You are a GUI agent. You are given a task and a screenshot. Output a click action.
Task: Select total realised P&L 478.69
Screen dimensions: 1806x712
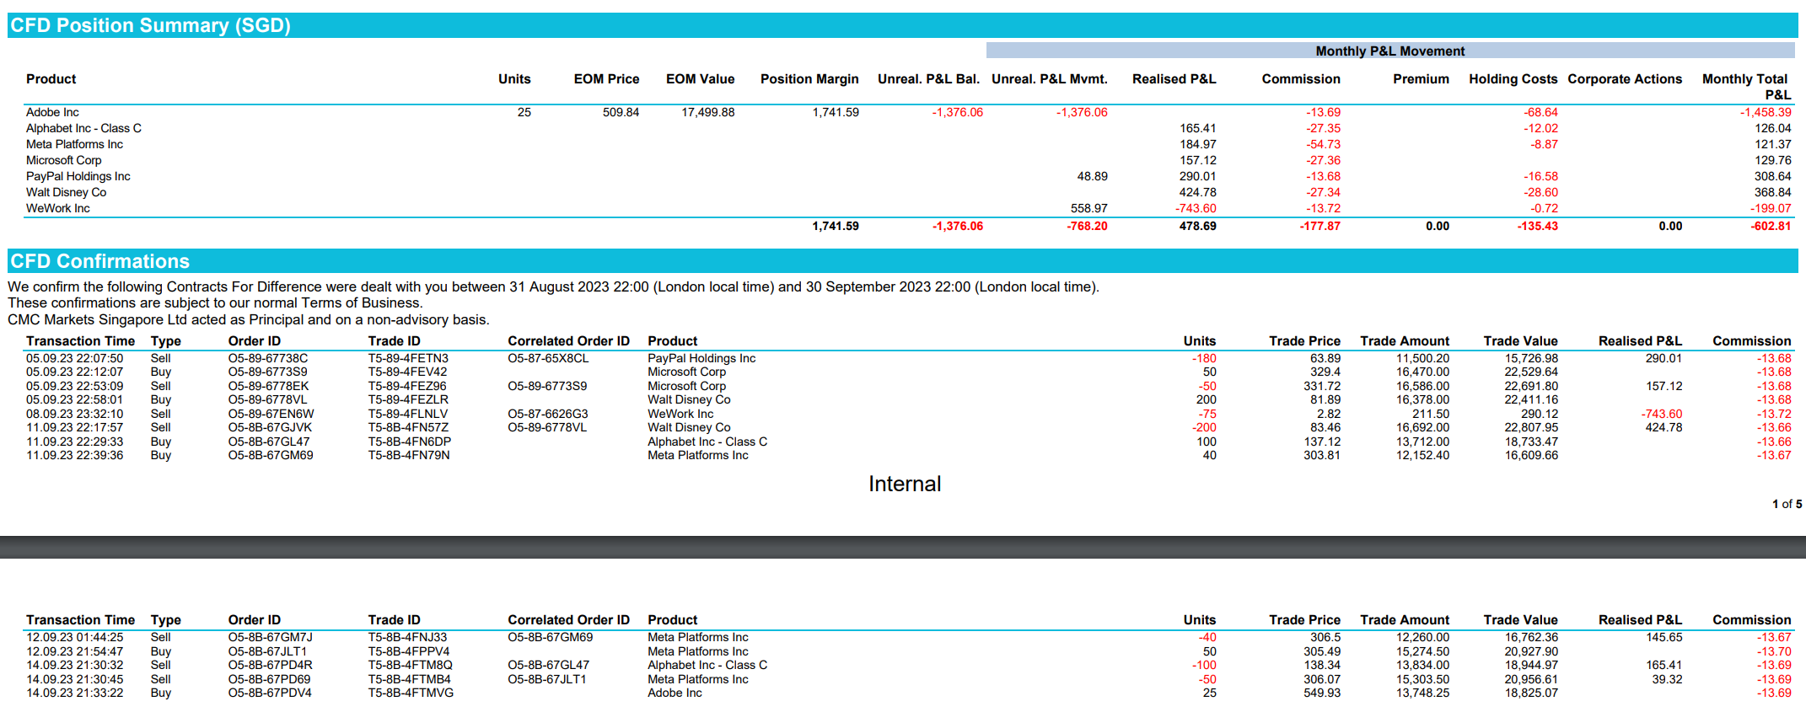pos(1197,226)
